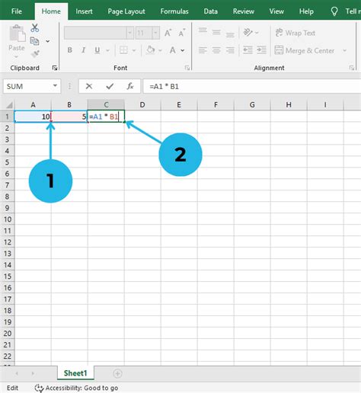Viewport: 361px width, 393px height.
Task: Open the Copy options arrow
Action: click(x=48, y=41)
